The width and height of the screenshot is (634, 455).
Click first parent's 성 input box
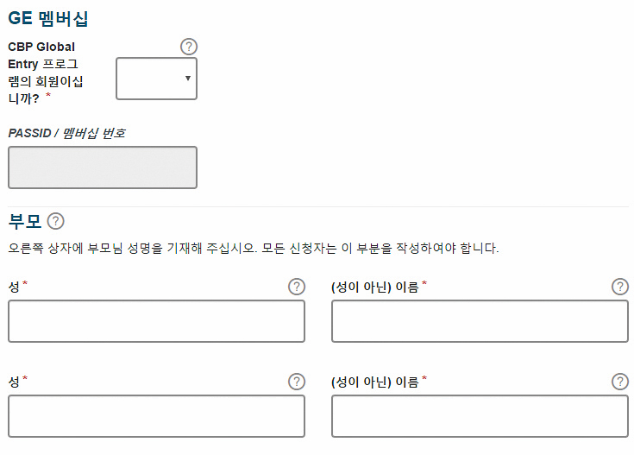156,321
